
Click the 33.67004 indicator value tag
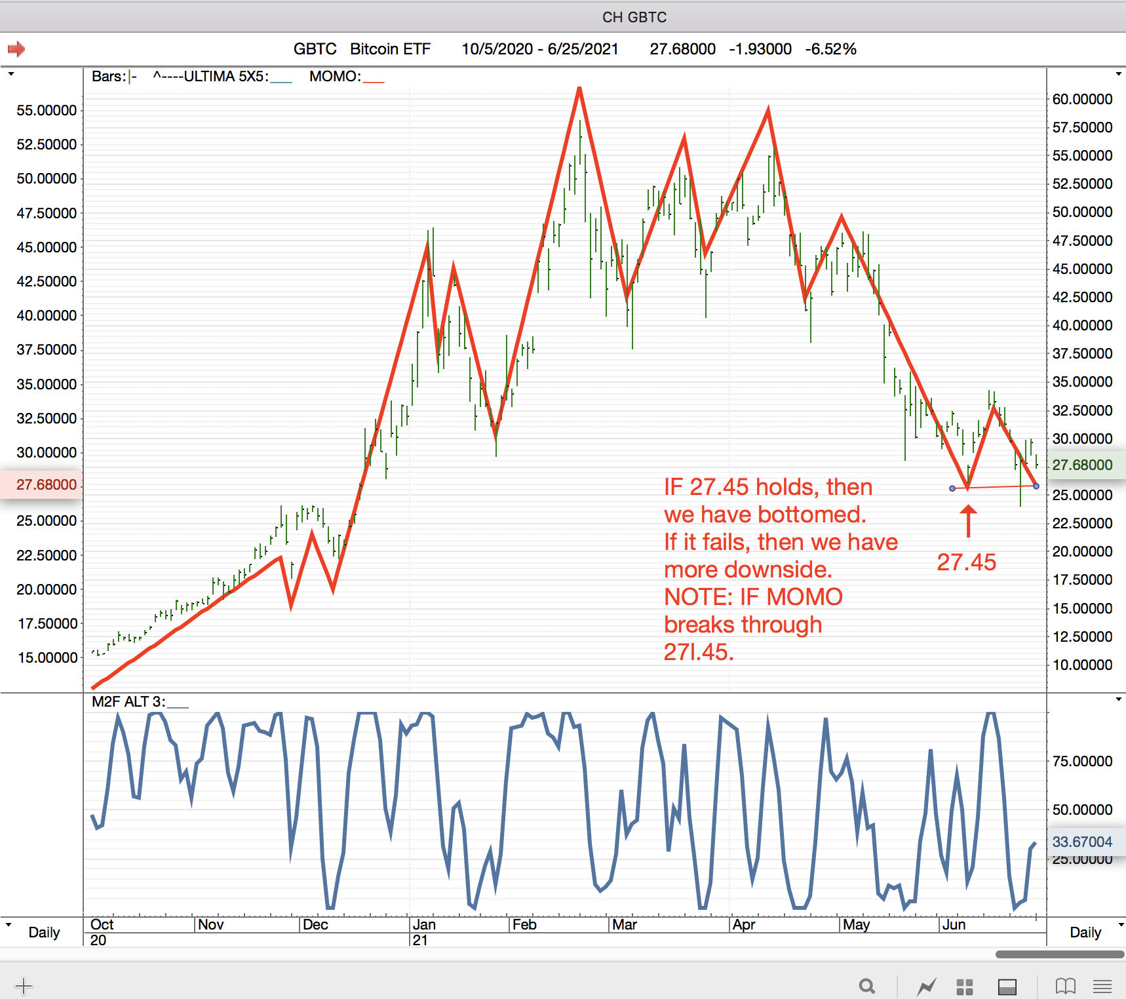(x=1087, y=842)
